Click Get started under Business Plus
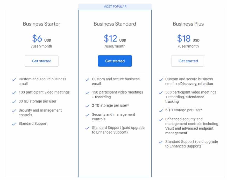227x180 pixels. [188, 61]
